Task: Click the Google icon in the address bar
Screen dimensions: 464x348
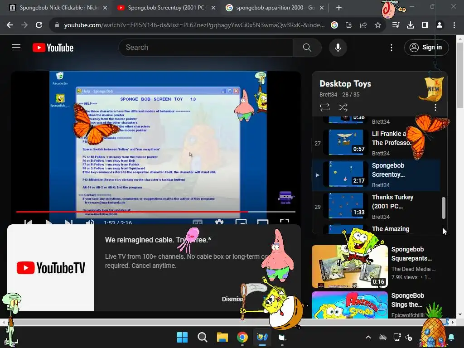Action: pos(334,25)
